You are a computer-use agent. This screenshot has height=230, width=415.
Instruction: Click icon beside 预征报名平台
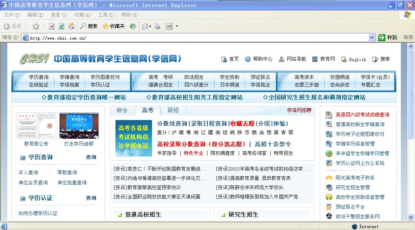pyautogui.click(x=329, y=207)
